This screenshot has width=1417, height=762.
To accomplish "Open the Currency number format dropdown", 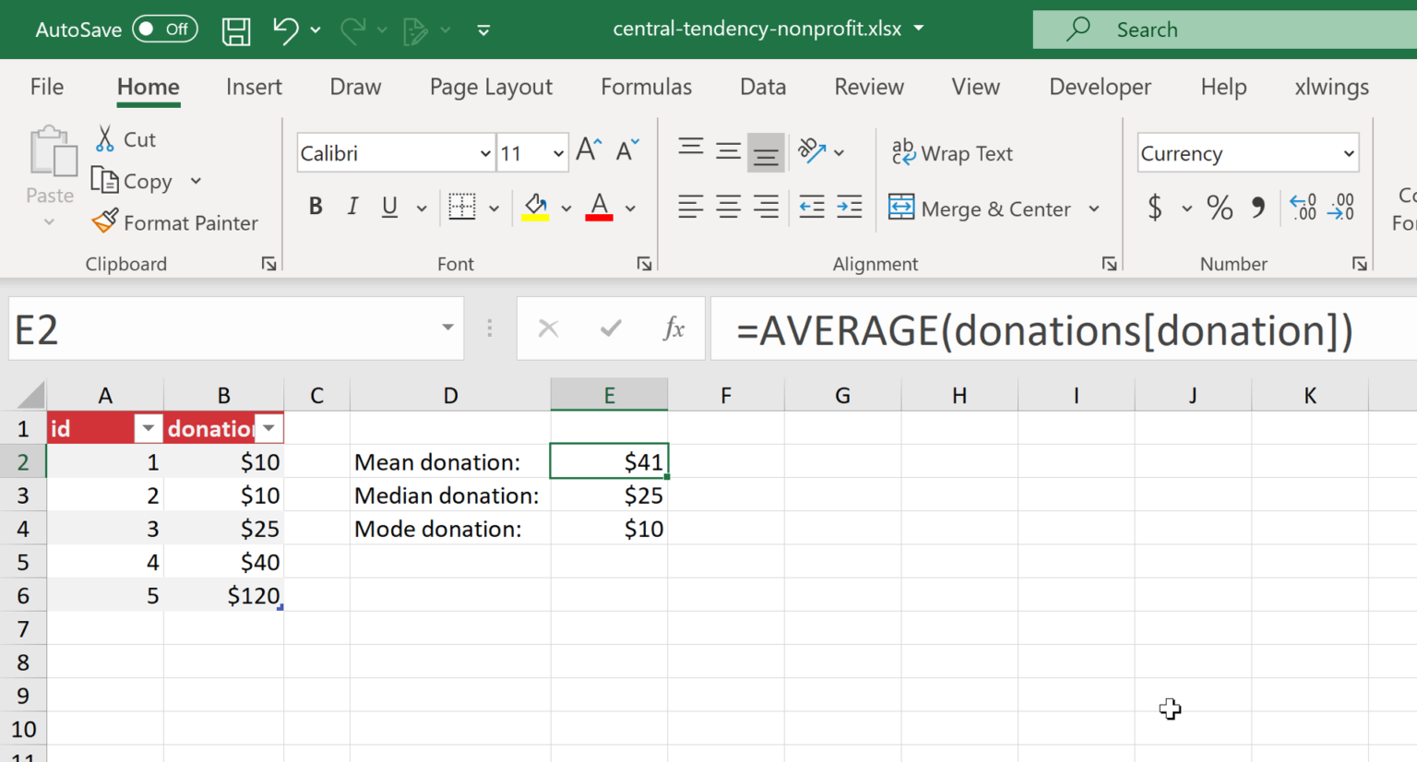I will [x=1348, y=153].
